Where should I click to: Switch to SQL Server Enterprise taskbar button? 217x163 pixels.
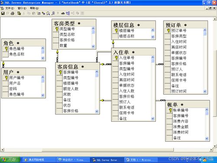(107, 160)
